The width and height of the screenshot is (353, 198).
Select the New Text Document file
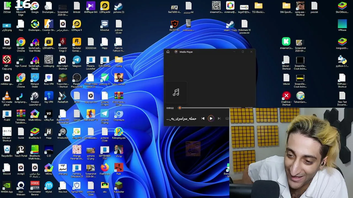pos(342,99)
